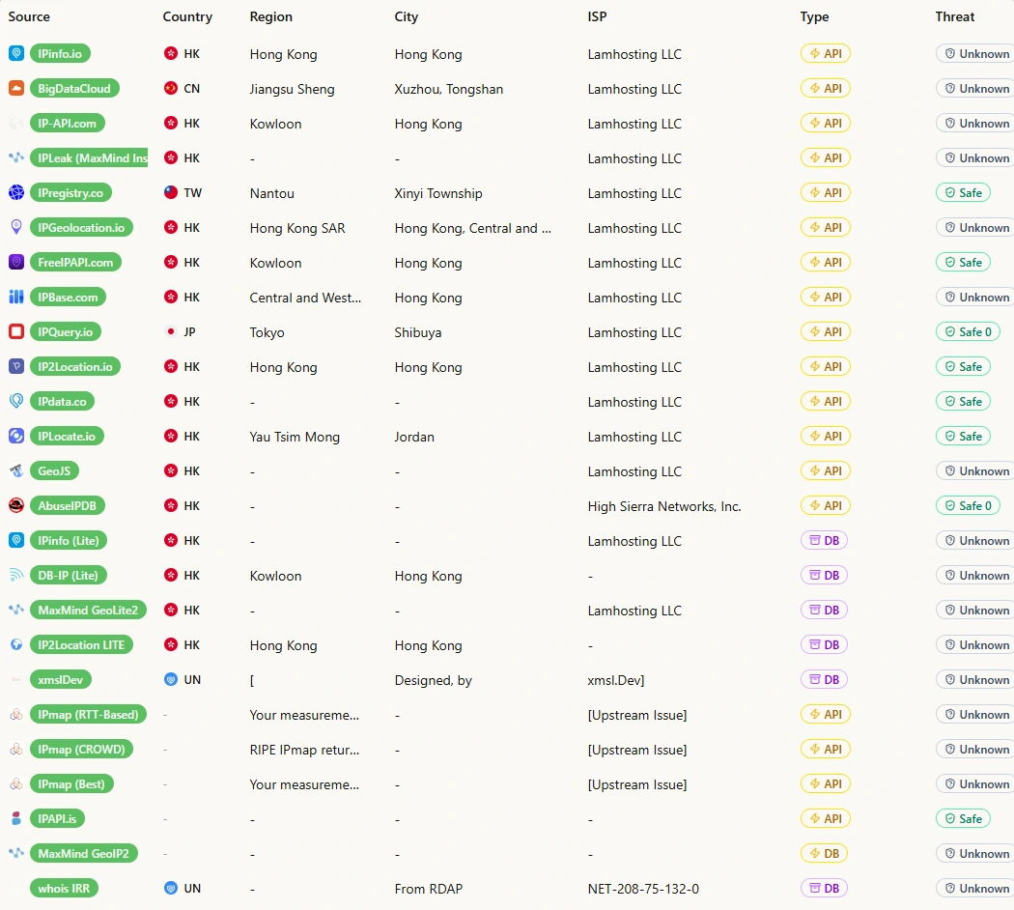Open the IPinfo.io source badge
The width and height of the screenshot is (1014, 910).
60,53
